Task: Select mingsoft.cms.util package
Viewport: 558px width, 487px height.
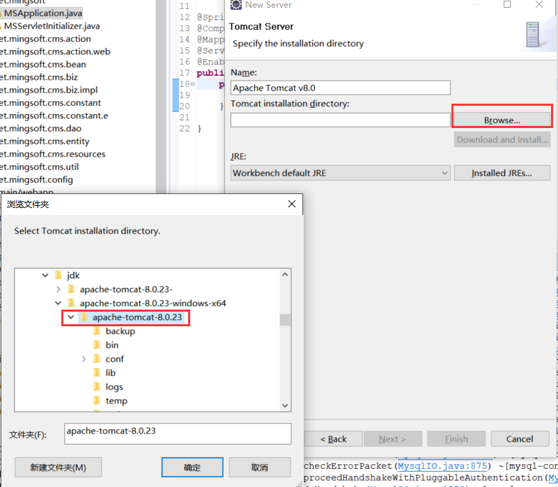Action: 40,167
